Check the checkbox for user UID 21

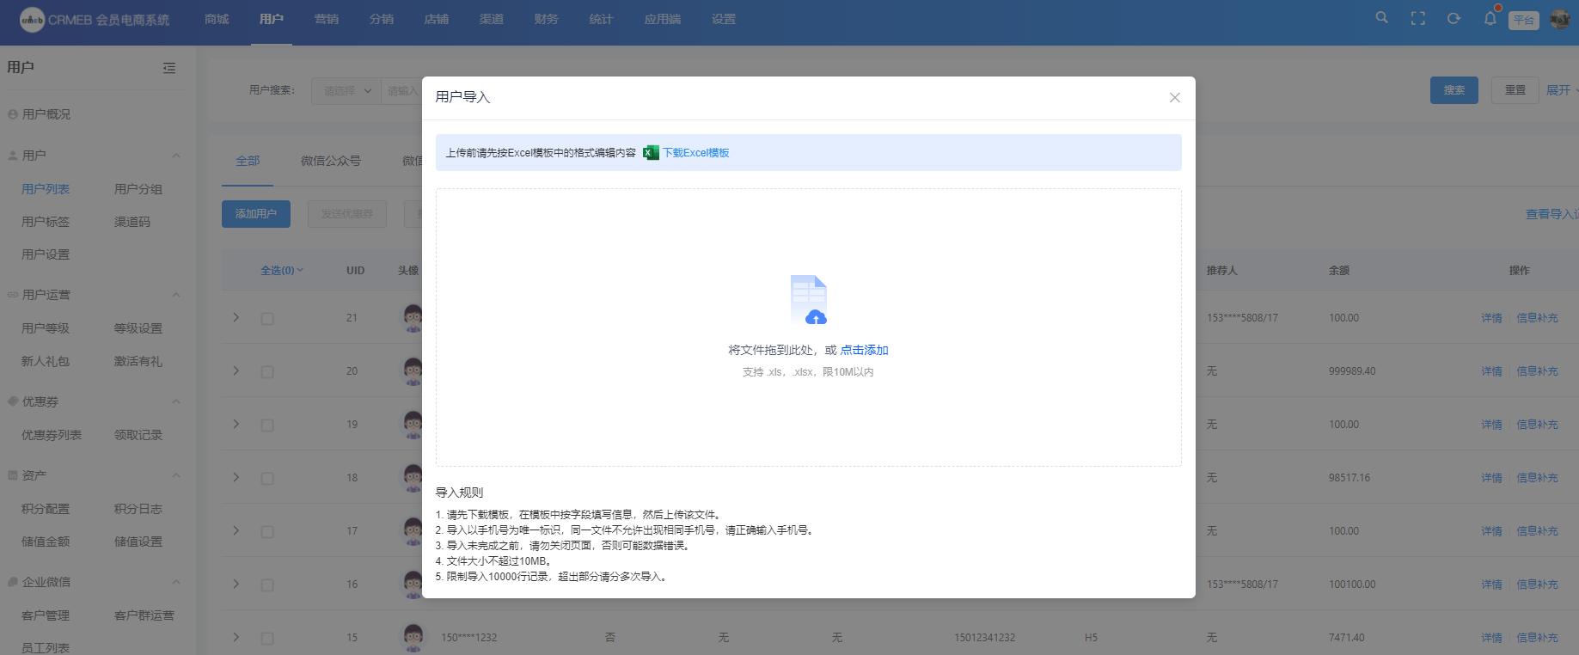tap(267, 319)
